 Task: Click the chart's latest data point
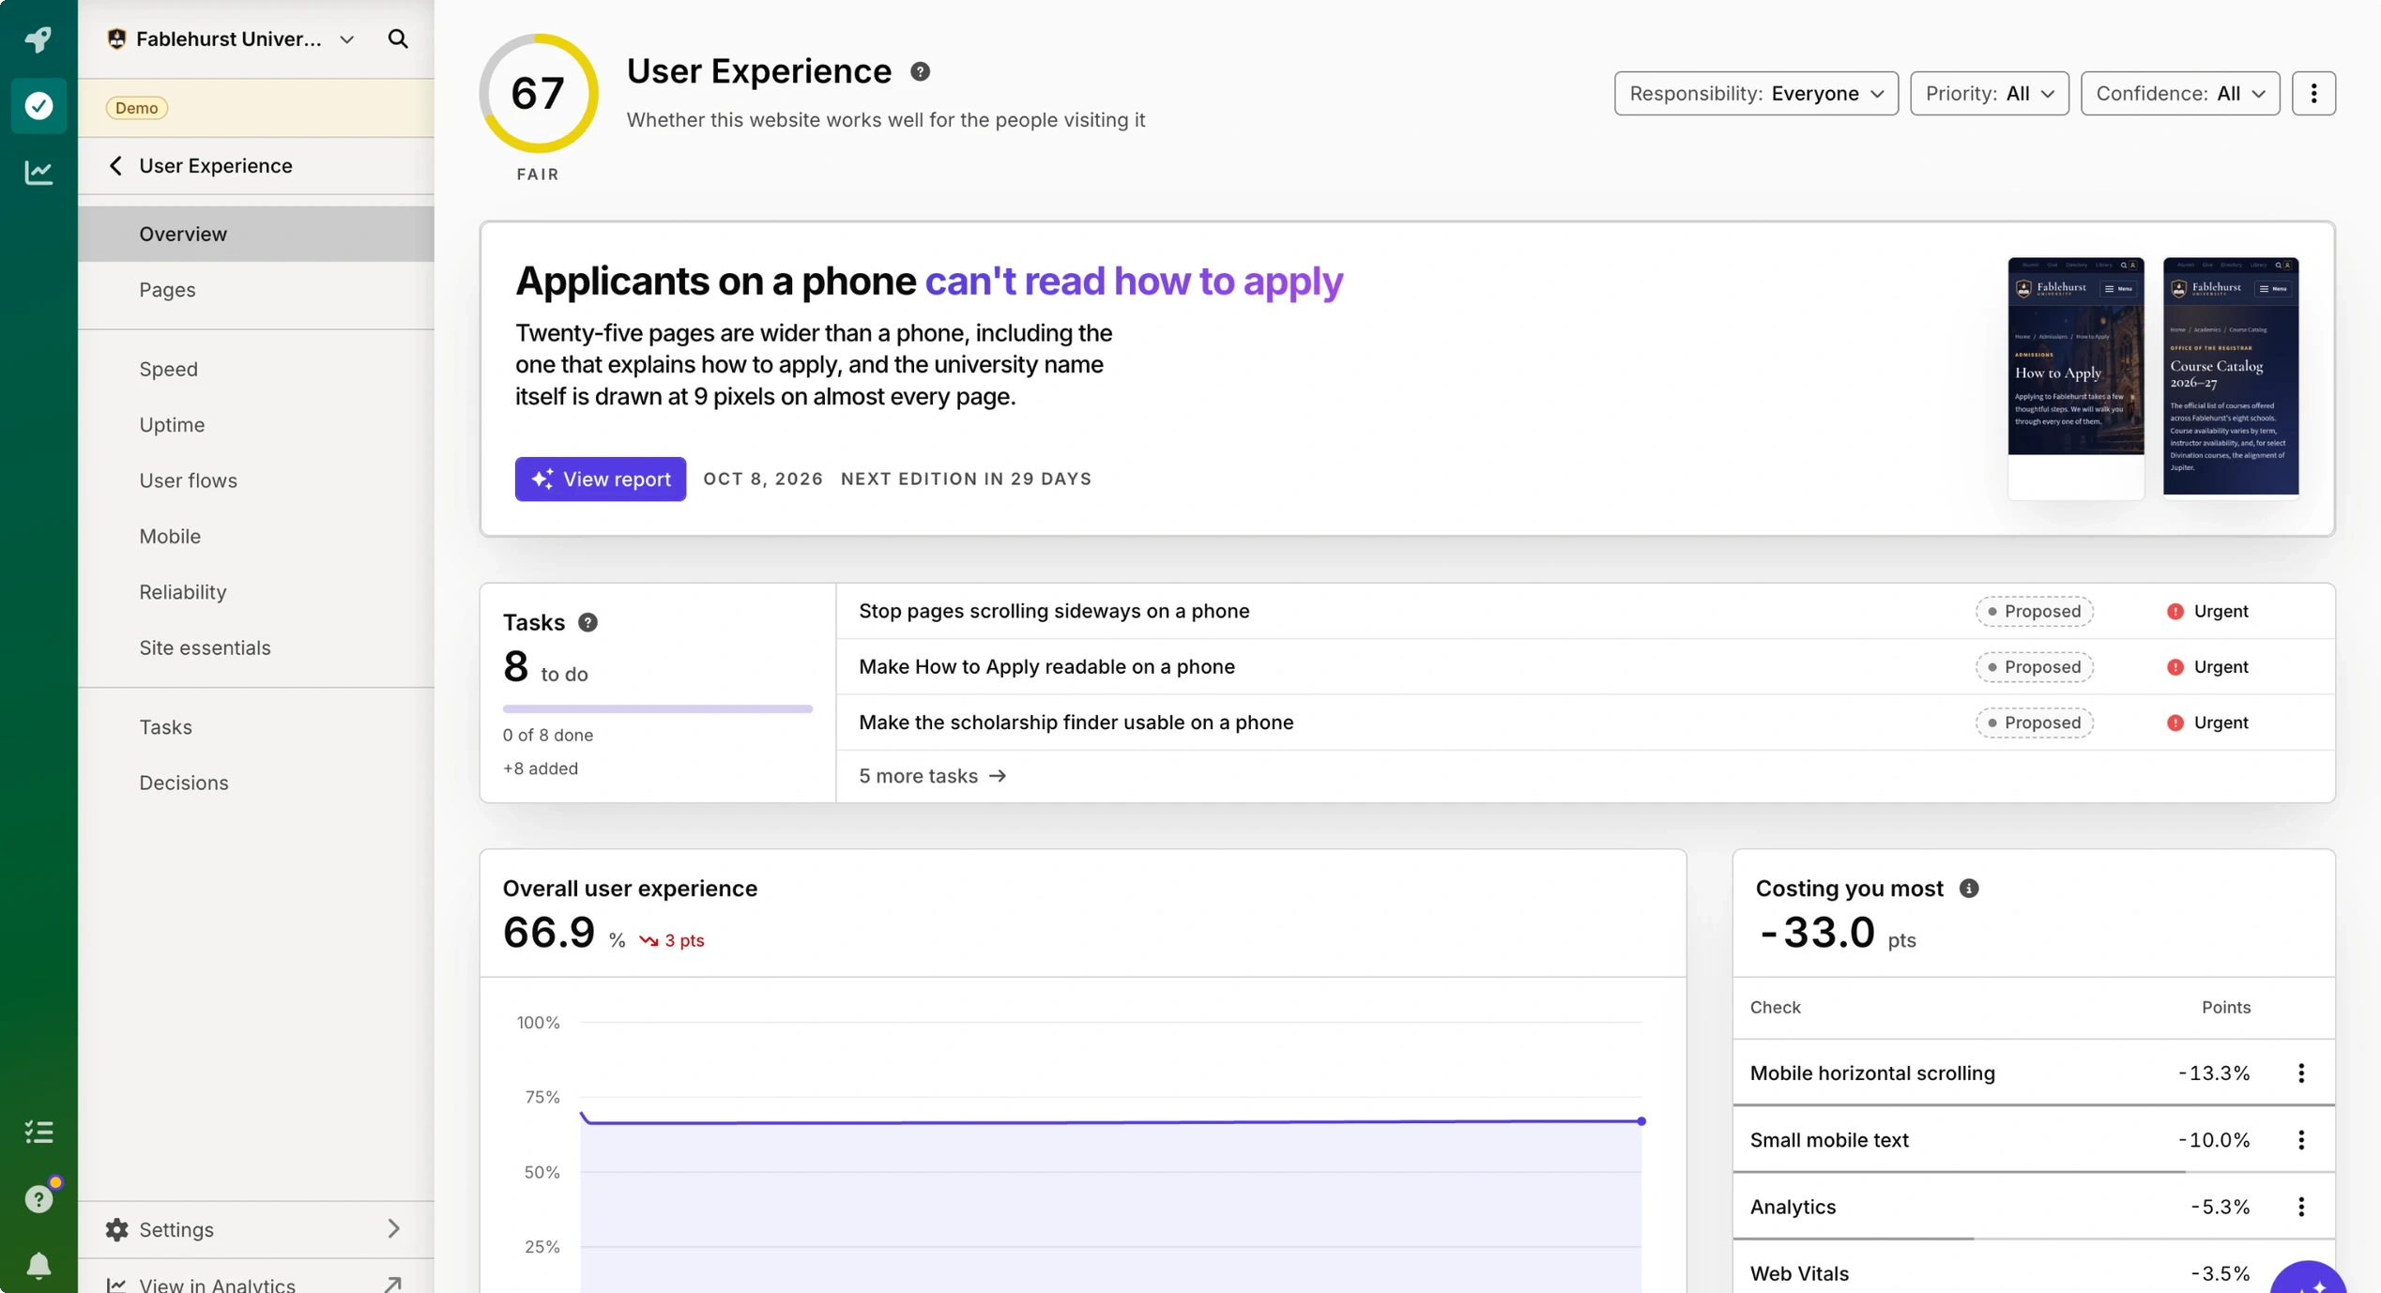[1641, 1120]
